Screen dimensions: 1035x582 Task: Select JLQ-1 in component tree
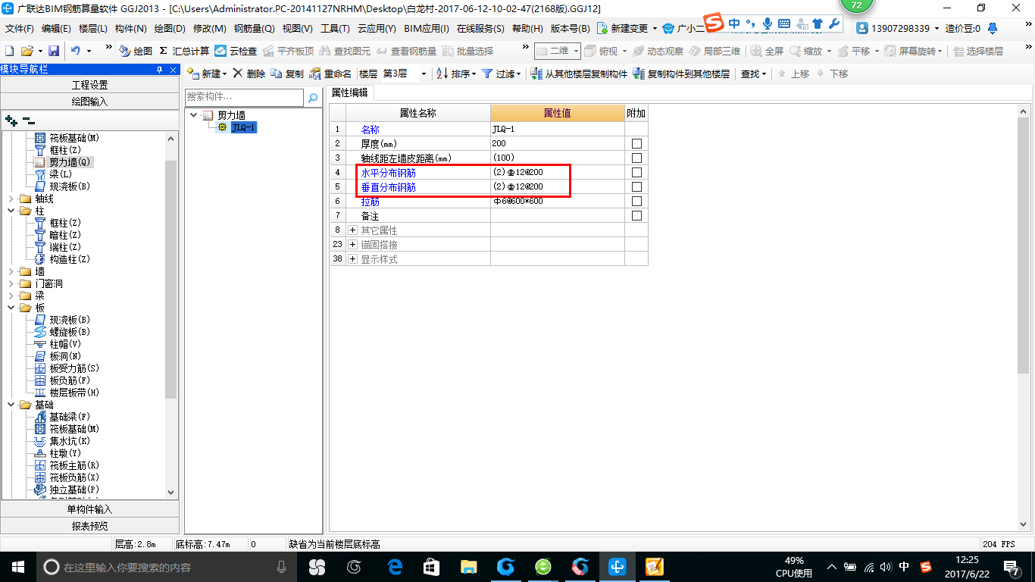pos(244,127)
